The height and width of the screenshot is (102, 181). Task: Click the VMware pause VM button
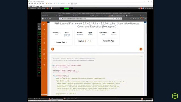click(47, 4)
